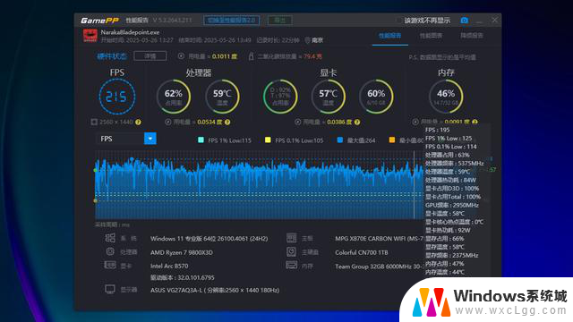This screenshot has width=573, height=322.
Task: Open the FPS chart metric dropdown arrow
Action: click(x=150, y=139)
